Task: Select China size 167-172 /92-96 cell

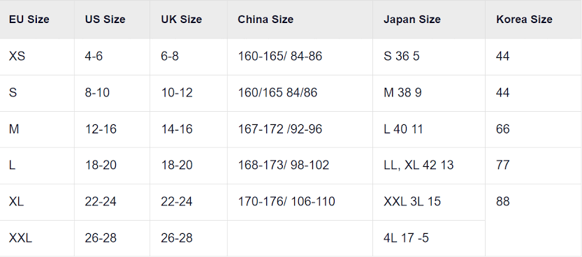Action: coord(300,129)
